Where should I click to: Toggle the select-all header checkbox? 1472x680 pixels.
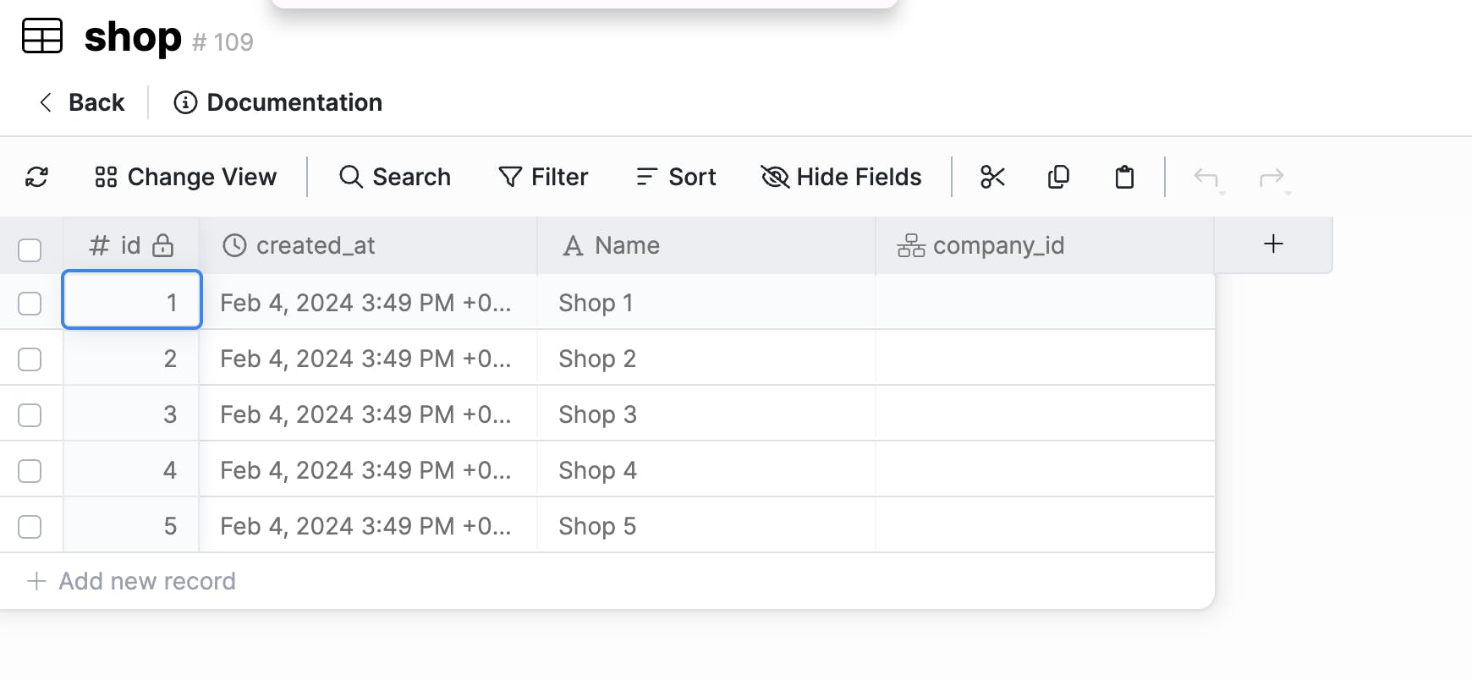[30, 250]
